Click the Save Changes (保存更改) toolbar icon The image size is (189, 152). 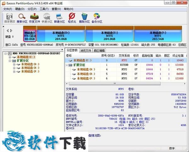tap(9, 18)
